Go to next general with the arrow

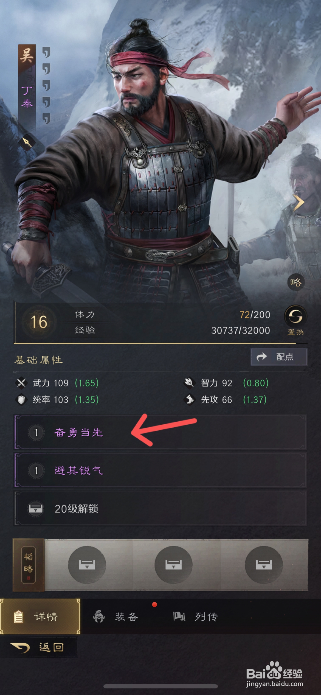299,203
